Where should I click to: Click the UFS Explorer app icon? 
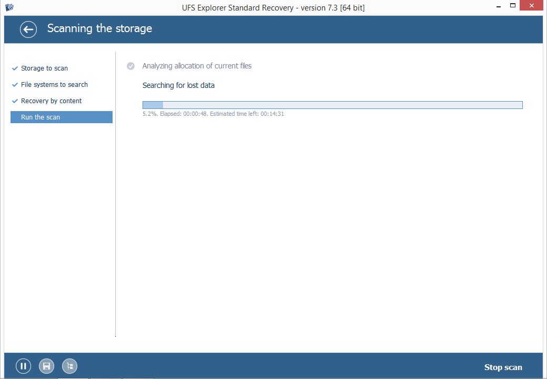point(8,5)
